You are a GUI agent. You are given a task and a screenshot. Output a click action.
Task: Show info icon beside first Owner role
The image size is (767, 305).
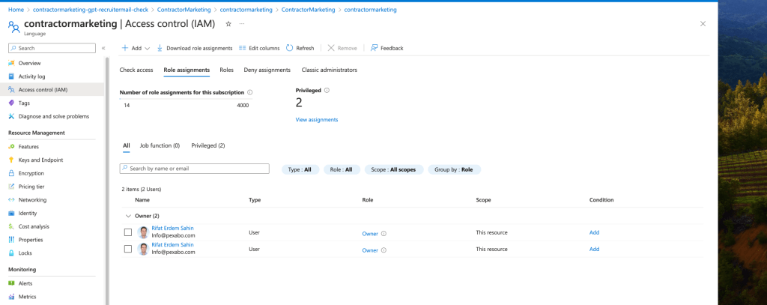click(383, 234)
